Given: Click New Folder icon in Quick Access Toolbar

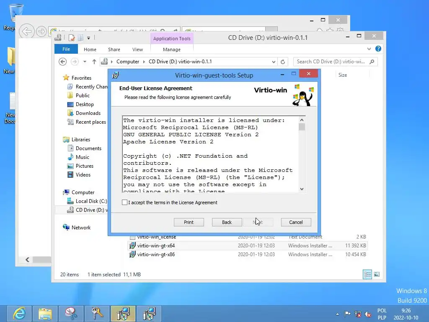Looking at the screenshot, I should coord(81,38).
